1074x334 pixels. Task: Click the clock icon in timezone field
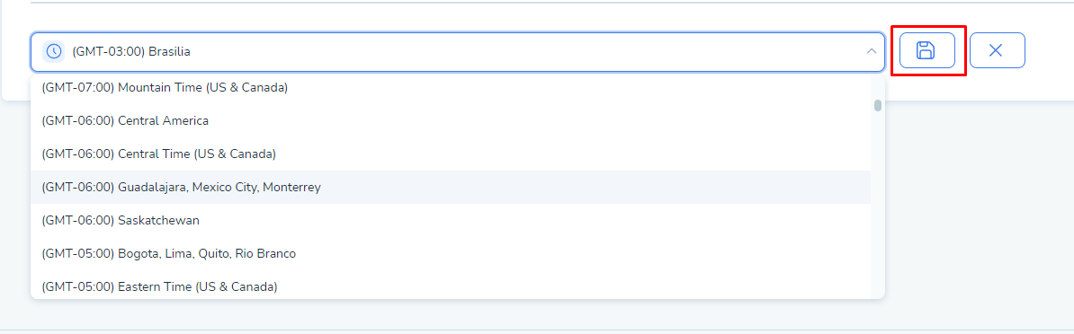click(x=53, y=51)
